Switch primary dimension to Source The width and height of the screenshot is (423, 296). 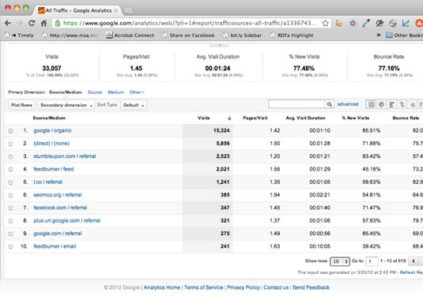coord(95,92)
